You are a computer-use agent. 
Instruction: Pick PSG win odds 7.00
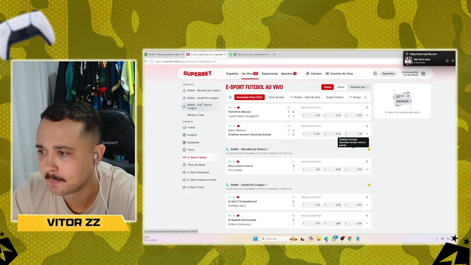point(353,169)
